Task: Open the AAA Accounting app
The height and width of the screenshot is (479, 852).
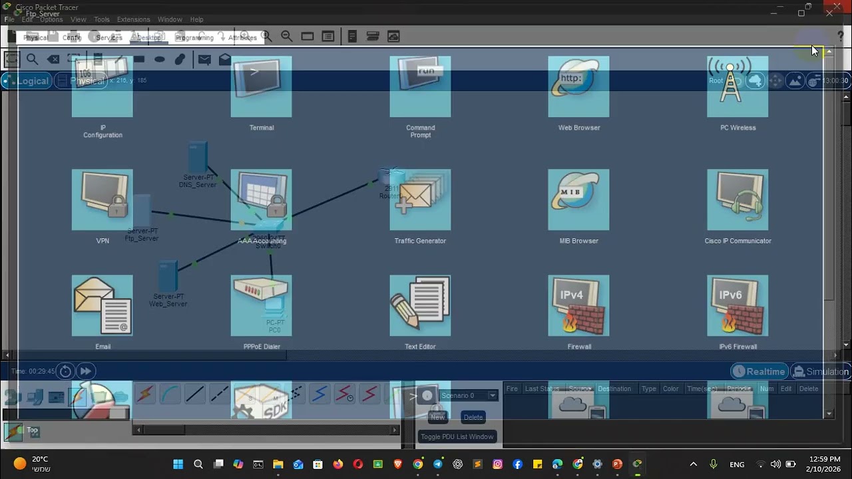Action: tap(261, 200)
